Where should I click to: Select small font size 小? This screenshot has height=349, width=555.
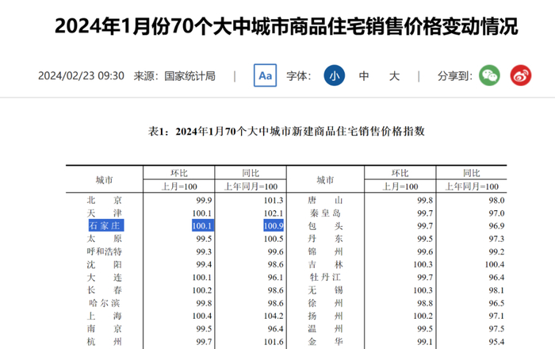click(334, 75)
